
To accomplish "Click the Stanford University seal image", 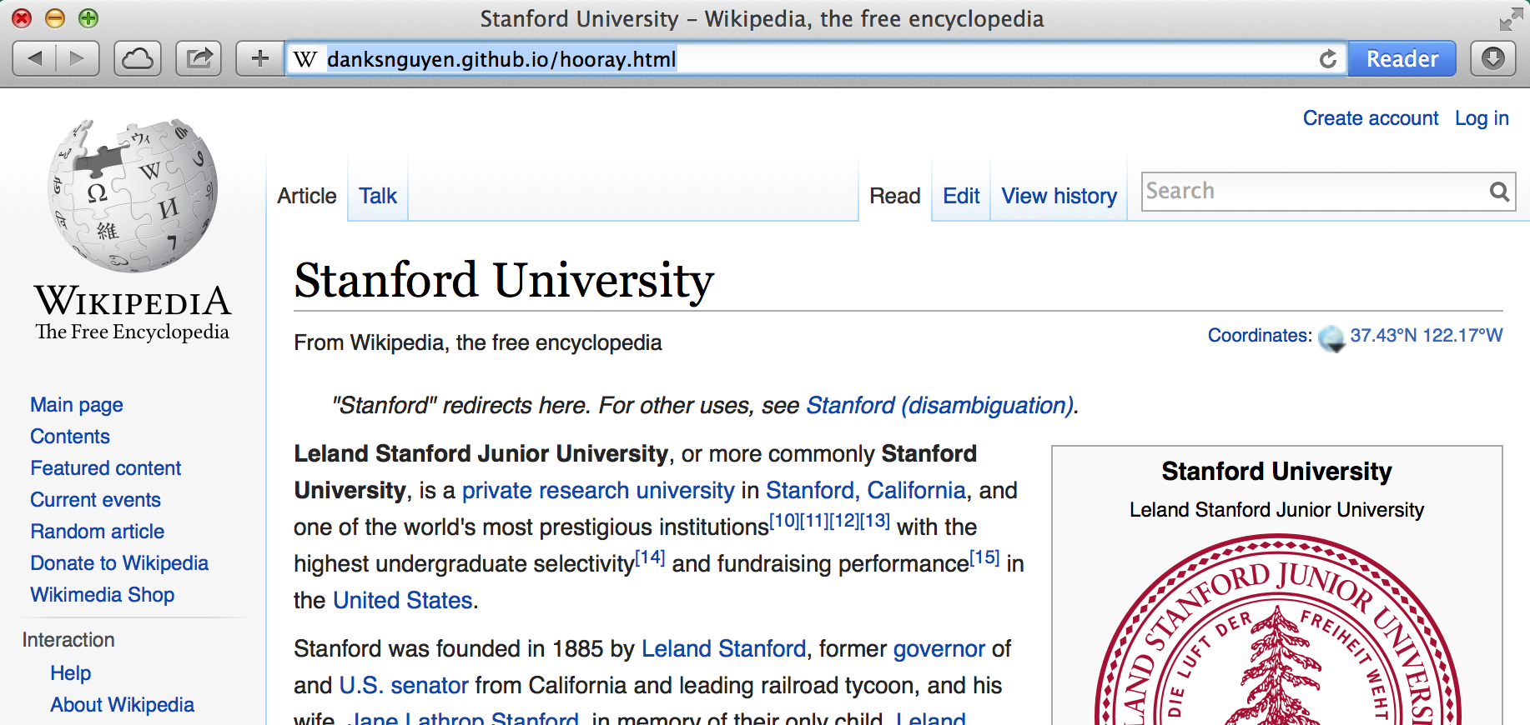I will point(1277,630).
